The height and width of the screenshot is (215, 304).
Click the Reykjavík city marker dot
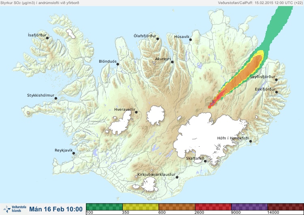coord(74,153)
